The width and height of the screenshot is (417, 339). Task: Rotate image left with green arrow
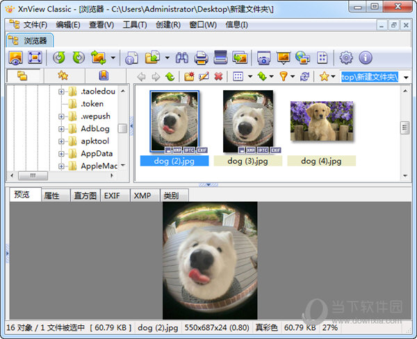pos(59,58)
